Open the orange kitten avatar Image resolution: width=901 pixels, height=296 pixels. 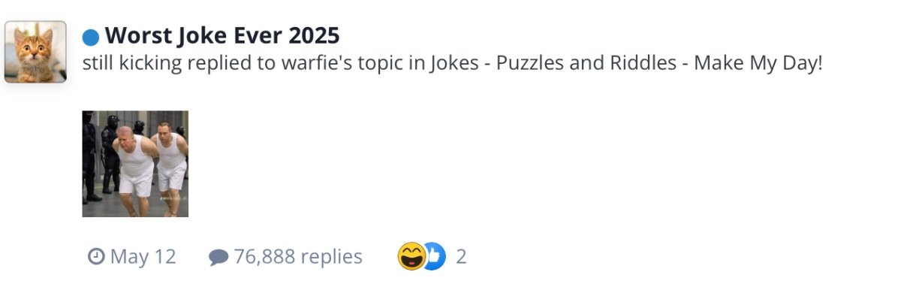(35, 52)
